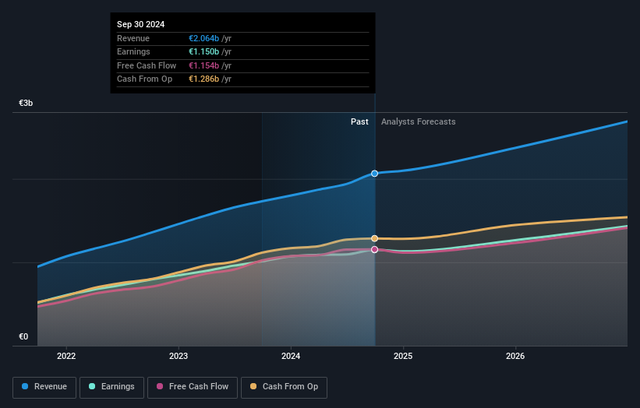
Task: Click the Cash From Op label in tooltip
Action: (144, 79)
